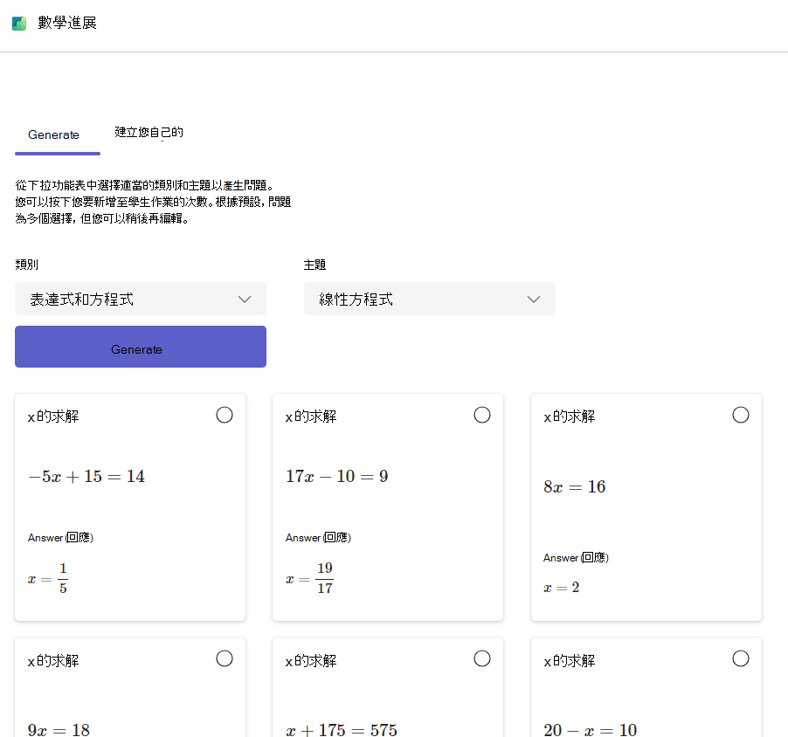The height and width of the screenshot is (737, 788).
Task: Click the answer x = 2
Action: [x=562, y=588]
